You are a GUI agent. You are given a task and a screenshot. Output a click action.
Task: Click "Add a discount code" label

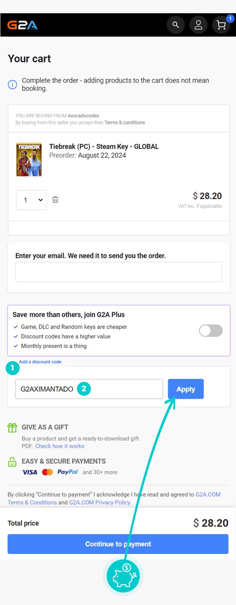pos(40,362)
